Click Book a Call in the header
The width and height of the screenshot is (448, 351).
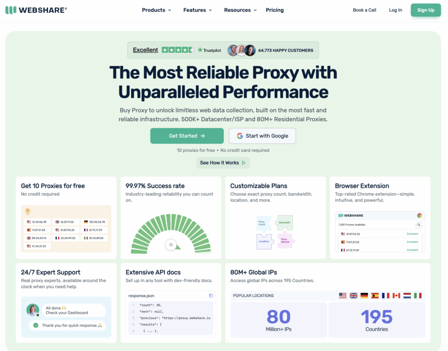click(x=364, y=10)
